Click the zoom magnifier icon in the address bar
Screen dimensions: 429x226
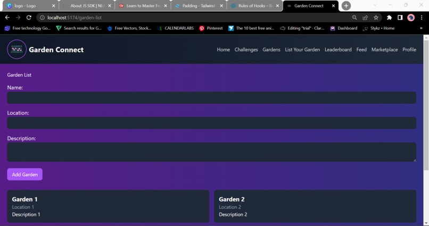[x=354, y=18]
